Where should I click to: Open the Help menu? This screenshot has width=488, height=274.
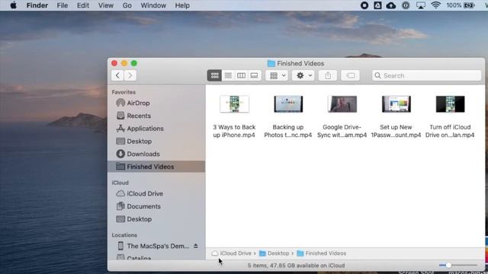pos(182,5)
